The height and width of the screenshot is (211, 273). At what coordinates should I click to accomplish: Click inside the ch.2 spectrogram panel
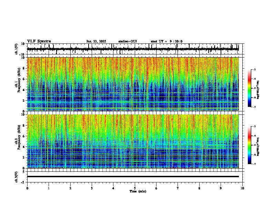[x=133, y=141]
